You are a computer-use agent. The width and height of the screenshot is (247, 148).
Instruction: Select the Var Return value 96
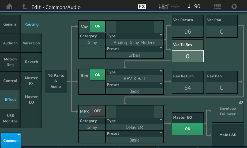[187, 31]
